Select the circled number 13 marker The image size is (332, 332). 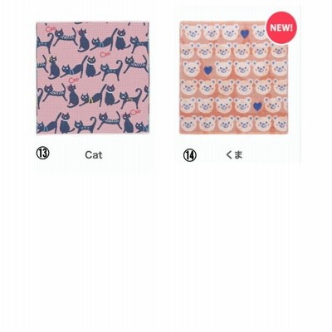43,153
